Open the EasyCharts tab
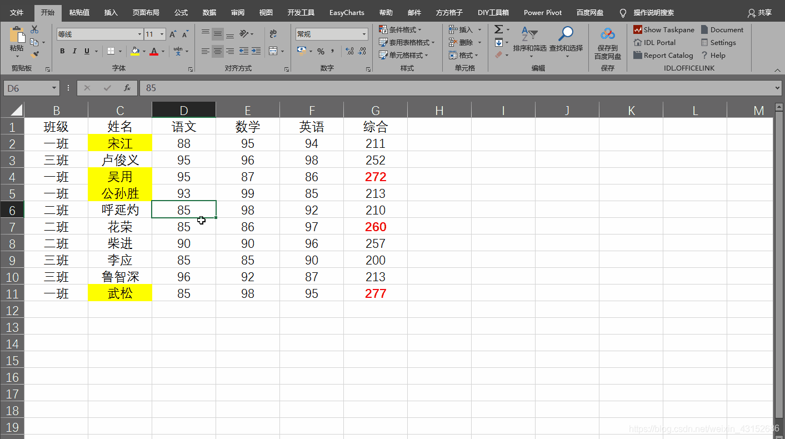This screenshot has height=439, width=785. click(x=347, y=12)
